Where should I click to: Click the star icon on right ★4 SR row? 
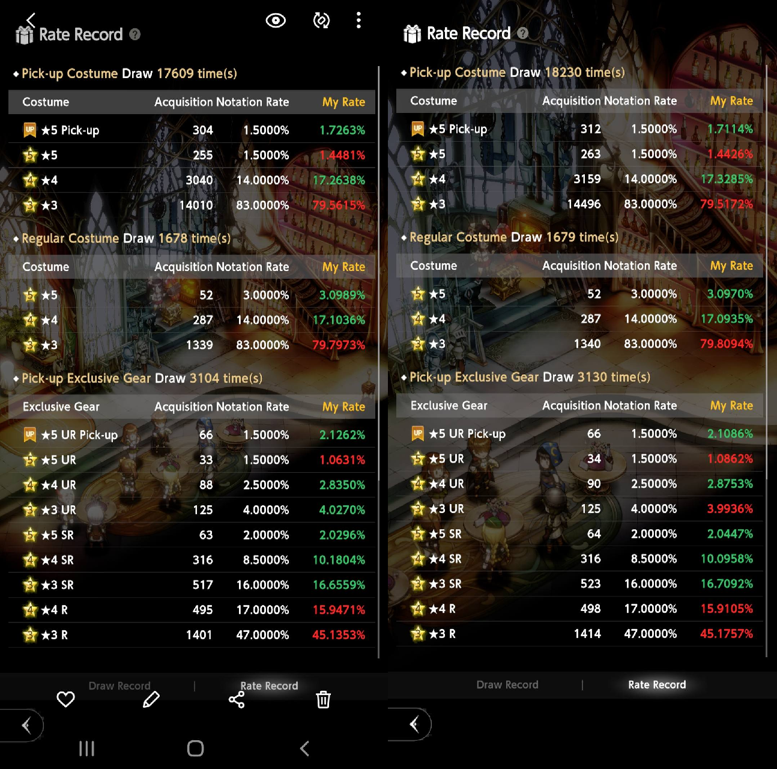pyautogui.click(x=418, y=559)
